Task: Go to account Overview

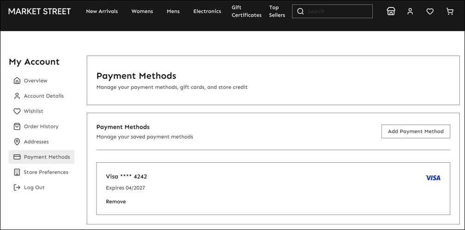Action: 36,81
